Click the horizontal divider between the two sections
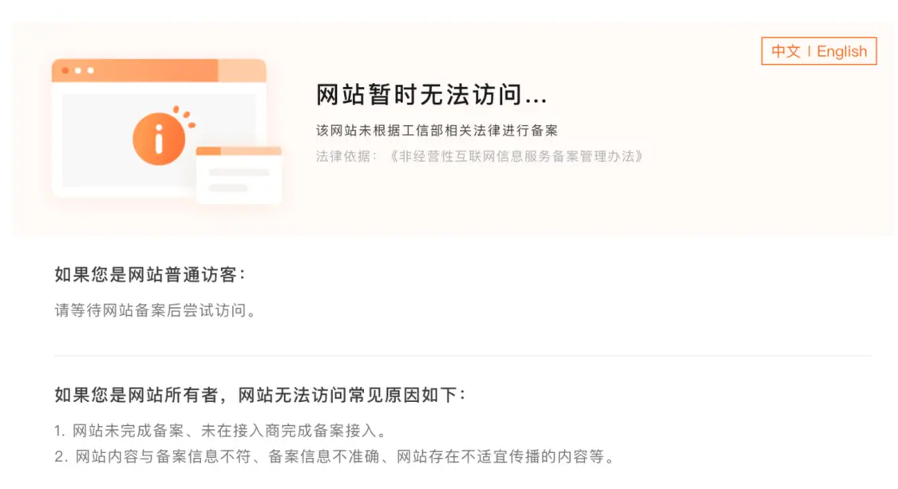Viewport: 898px width, 489px height. coord(463,356)
